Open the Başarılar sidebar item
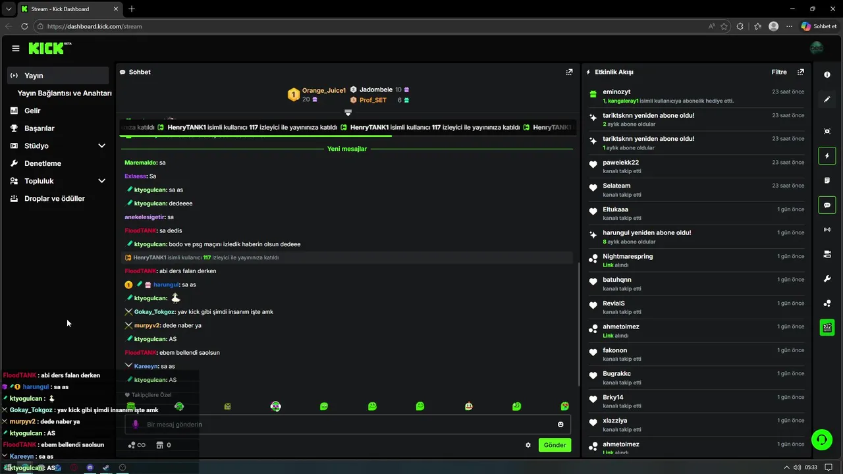The height and width of the screenshot is (474, 843). (x=58, y=128)
